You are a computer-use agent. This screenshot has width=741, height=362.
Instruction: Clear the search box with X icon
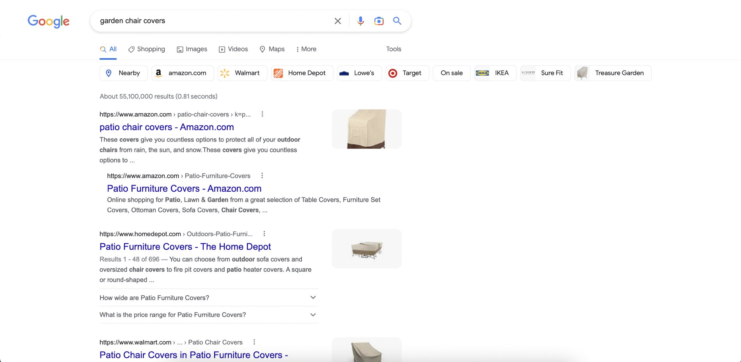tap(338, 21)
